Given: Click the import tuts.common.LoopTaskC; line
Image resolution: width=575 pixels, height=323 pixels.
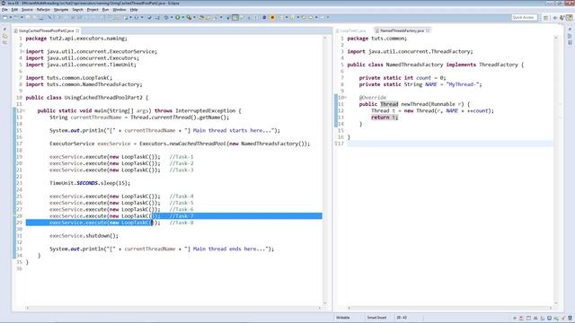Looking at the screenshot, I should click(69, 78).
